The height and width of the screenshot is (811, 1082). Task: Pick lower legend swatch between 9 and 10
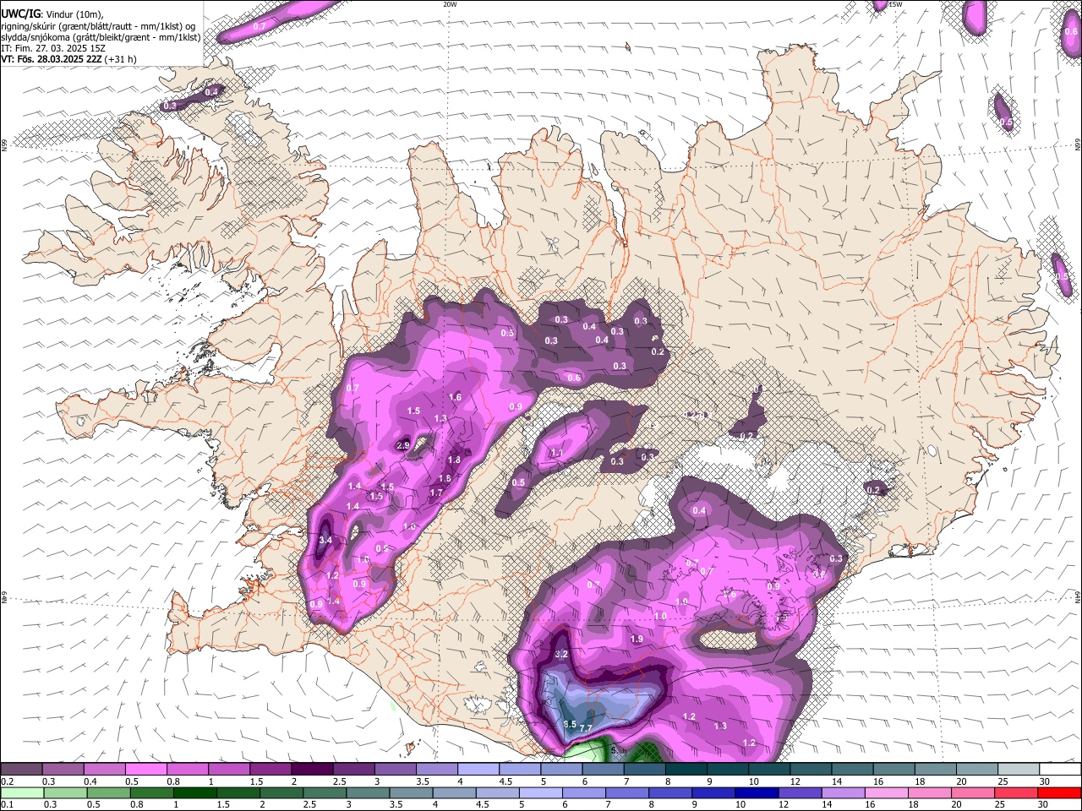pos(713,792)
